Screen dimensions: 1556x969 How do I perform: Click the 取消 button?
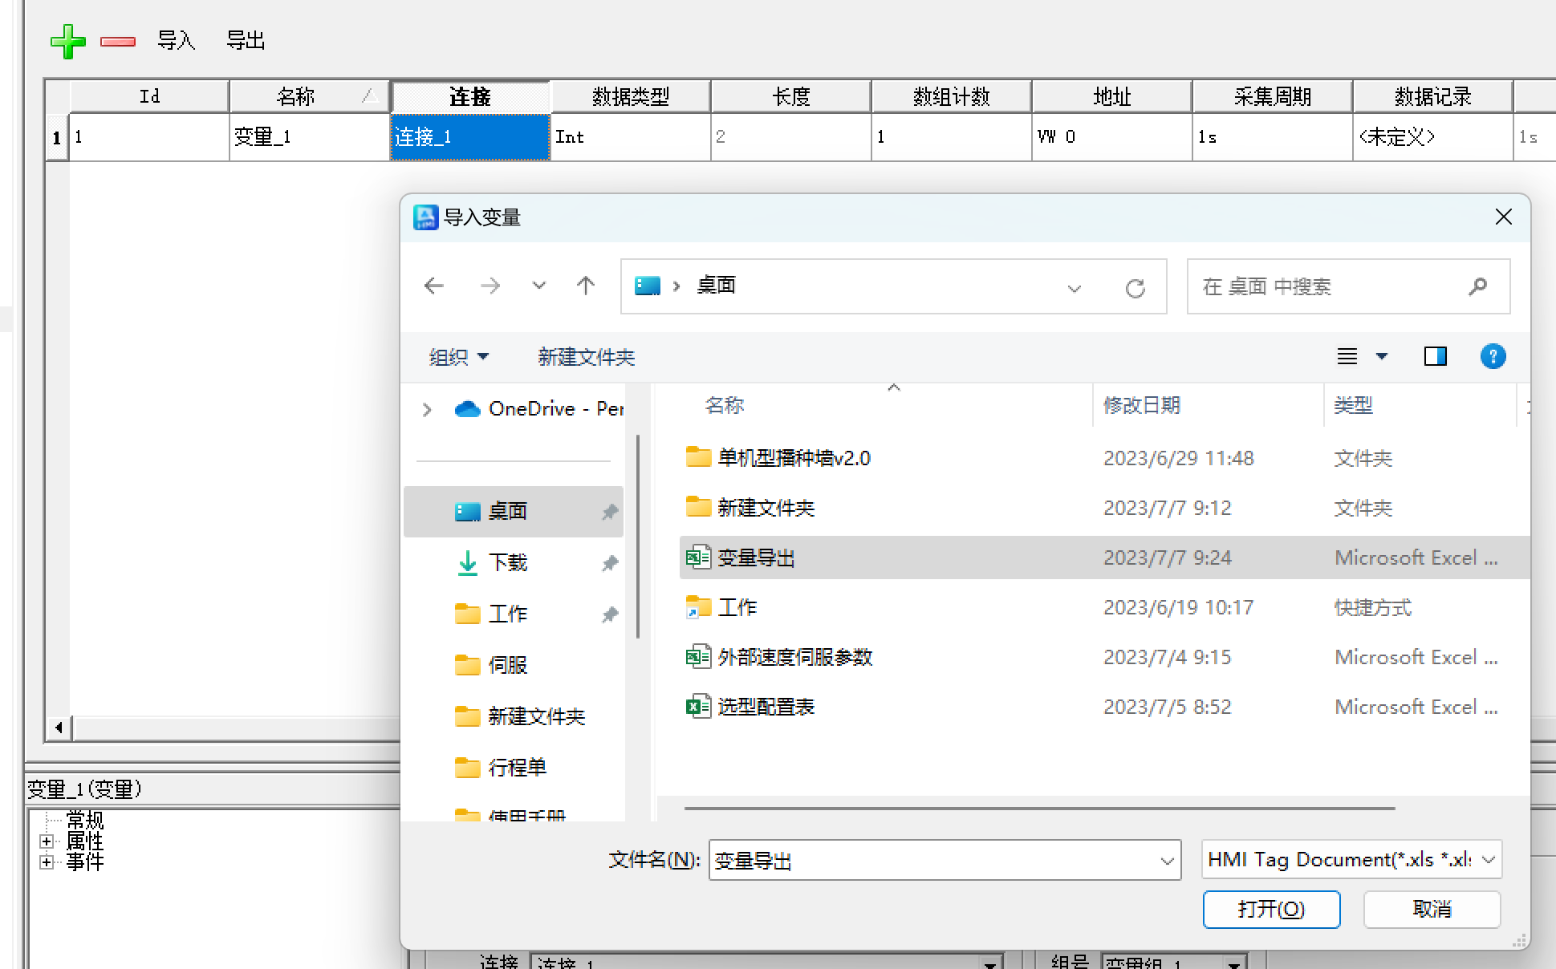pyautogui.click(x=1432, y=910)
